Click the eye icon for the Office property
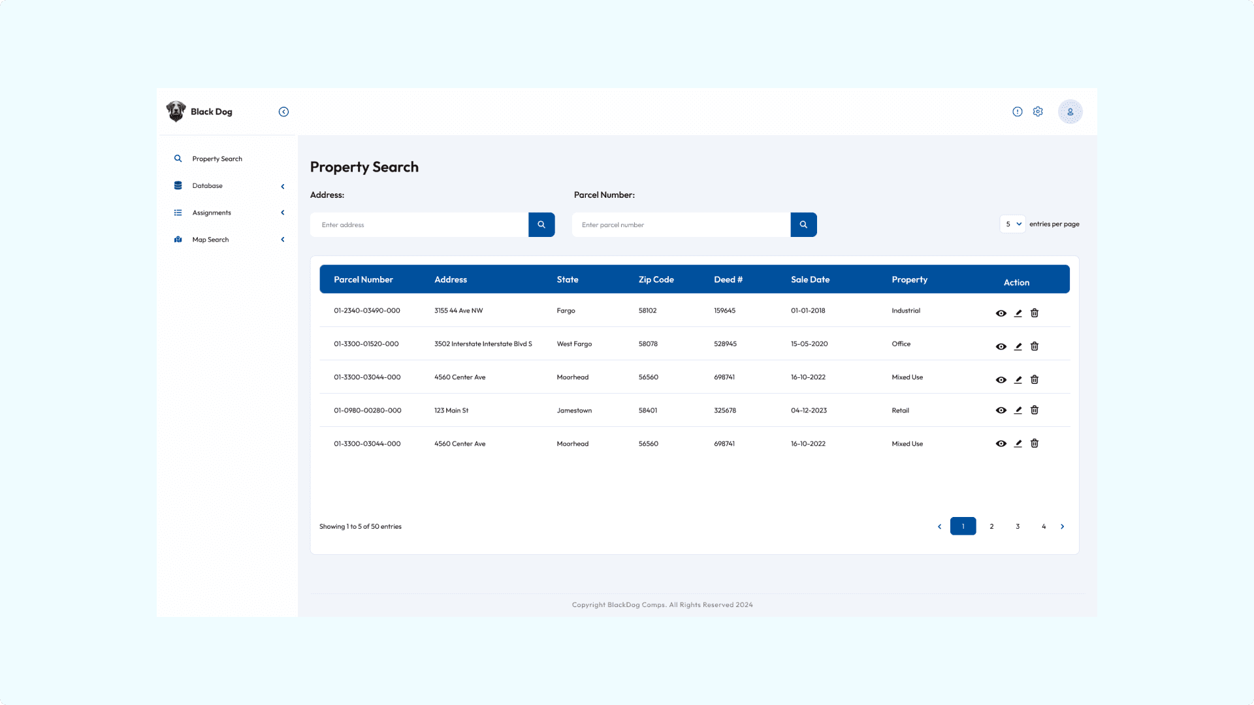The height and width of the screenshot is (705, 1254). [1001, 347]
